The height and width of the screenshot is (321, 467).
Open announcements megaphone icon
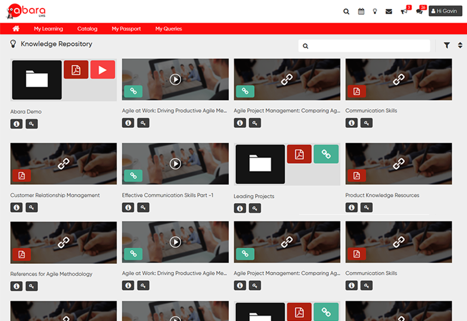[x=404, y=12]
